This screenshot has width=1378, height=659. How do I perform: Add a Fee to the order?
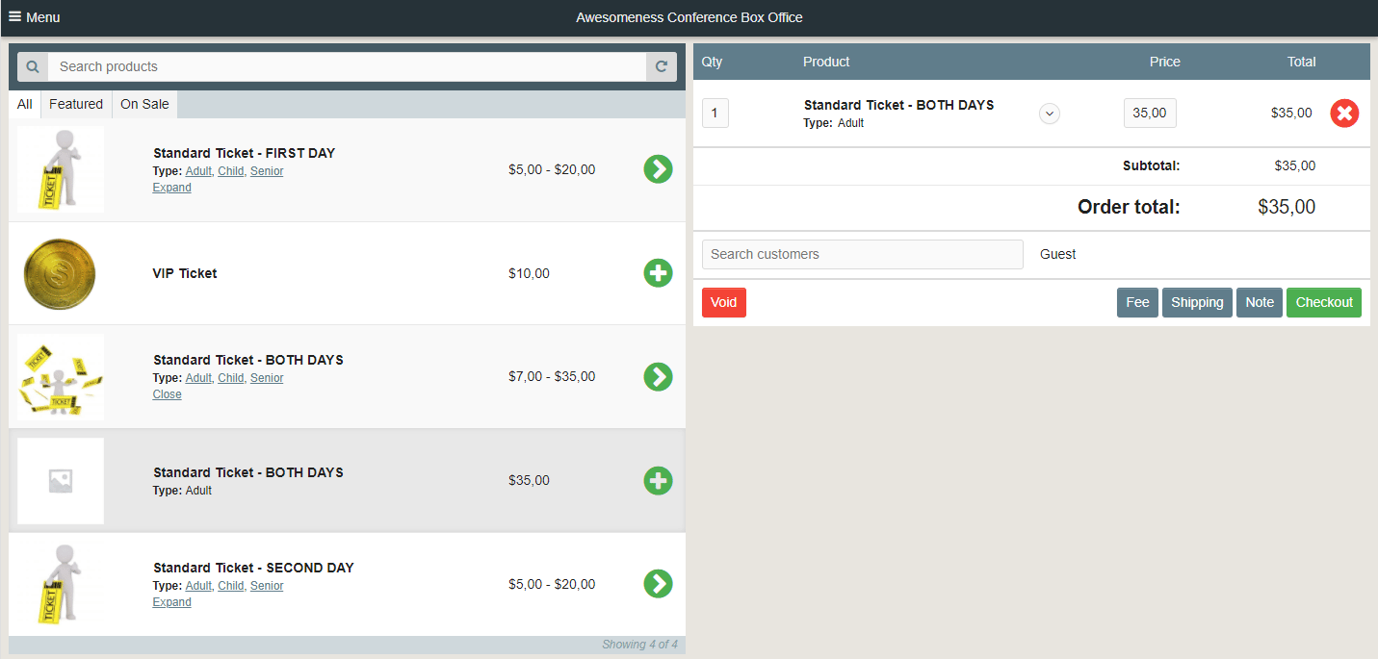(x=1137, y=302)
